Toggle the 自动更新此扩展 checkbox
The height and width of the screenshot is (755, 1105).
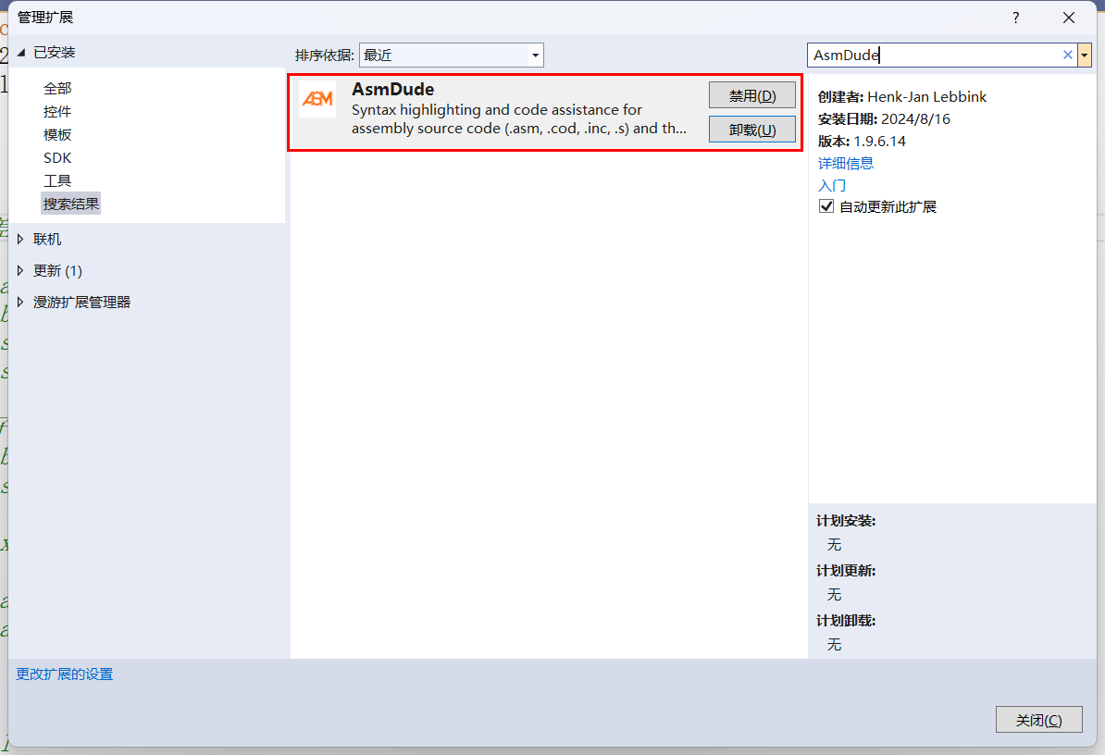[826, 207]
